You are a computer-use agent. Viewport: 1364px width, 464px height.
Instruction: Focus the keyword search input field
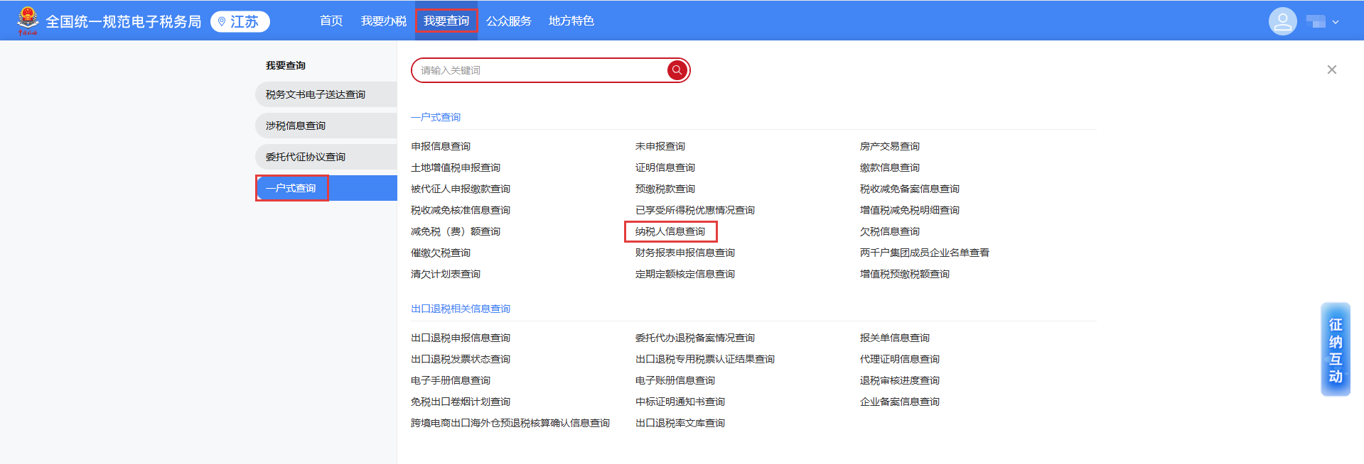point(540,70)
